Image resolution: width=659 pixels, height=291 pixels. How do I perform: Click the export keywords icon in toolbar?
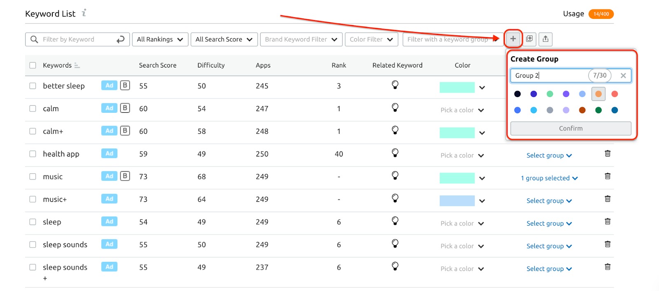(545, 39)
